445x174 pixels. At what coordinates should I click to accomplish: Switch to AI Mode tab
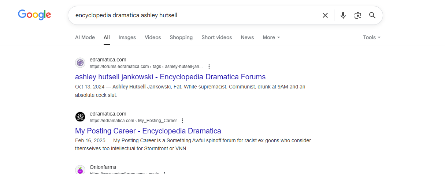coord(85,37)
